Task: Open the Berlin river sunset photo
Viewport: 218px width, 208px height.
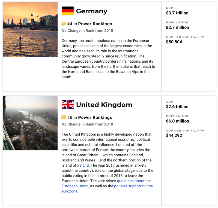Action: pyautogui.click(x=30, y=29)
